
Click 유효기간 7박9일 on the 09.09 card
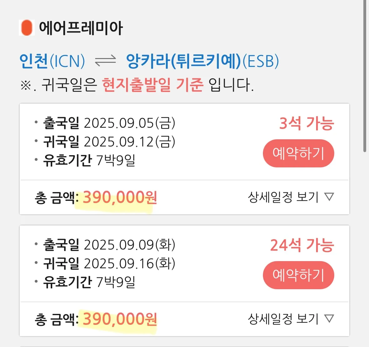coord(89,282)
